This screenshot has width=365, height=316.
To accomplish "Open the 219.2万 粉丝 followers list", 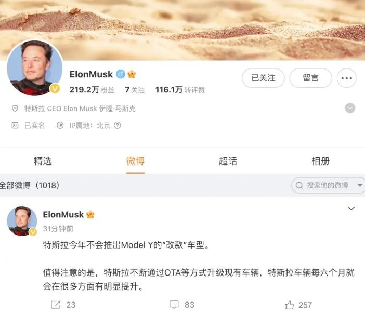I will click(92, 90).
